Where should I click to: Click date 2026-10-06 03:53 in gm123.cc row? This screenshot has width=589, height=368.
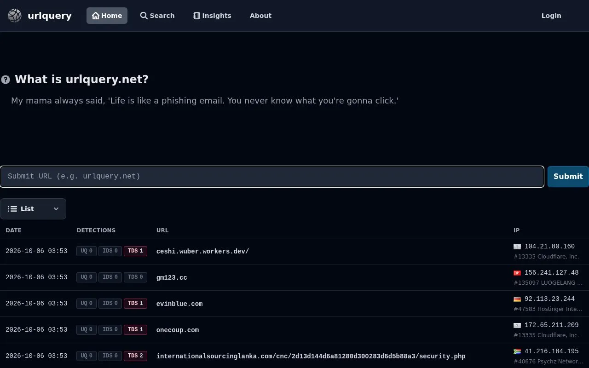pos(36,277)
